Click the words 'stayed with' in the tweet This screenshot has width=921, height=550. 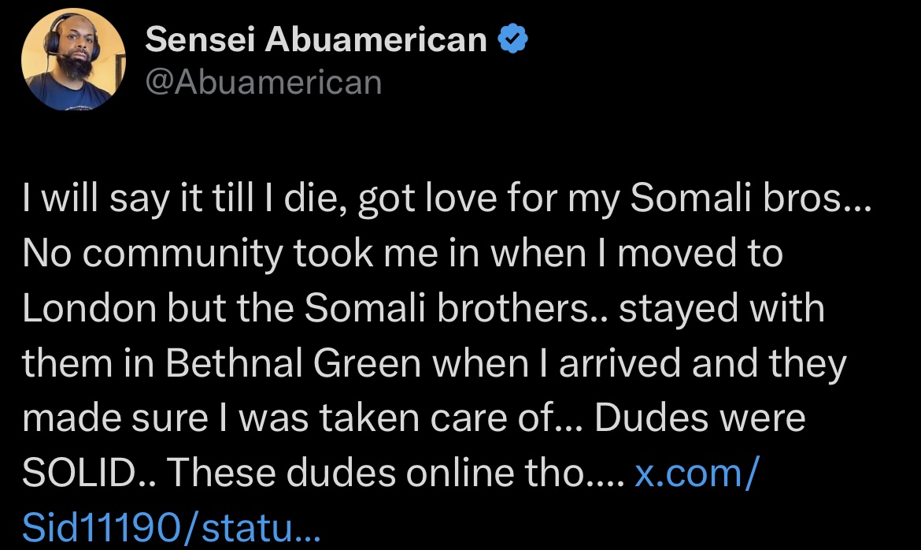722,307
